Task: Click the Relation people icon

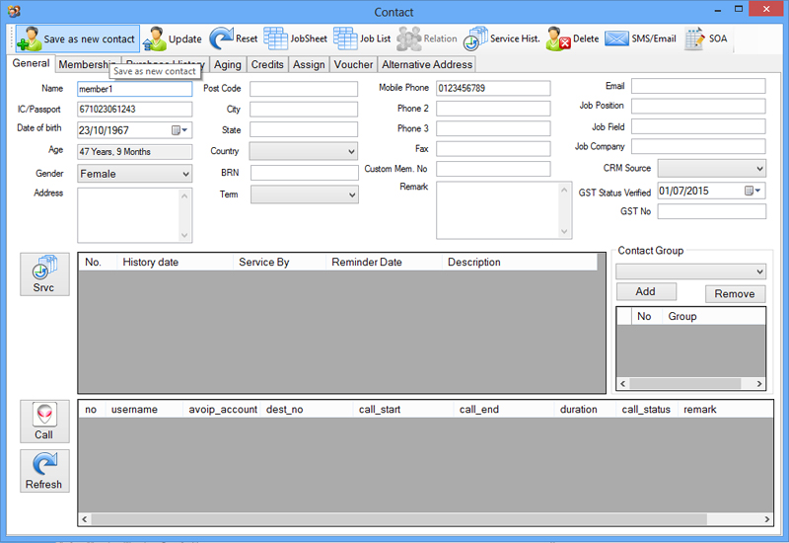Action: click(x=408, y=39)
